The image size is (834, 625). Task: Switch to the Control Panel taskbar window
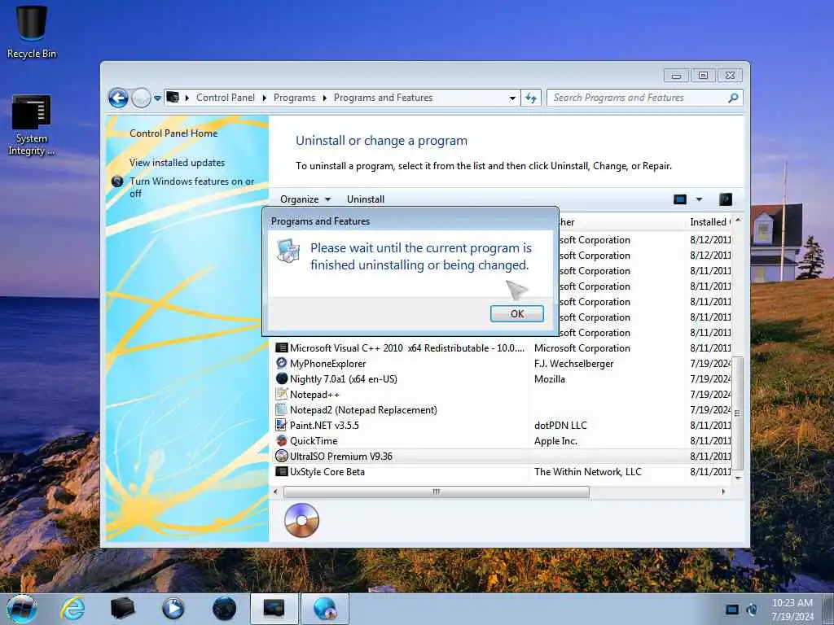point(274,609)
